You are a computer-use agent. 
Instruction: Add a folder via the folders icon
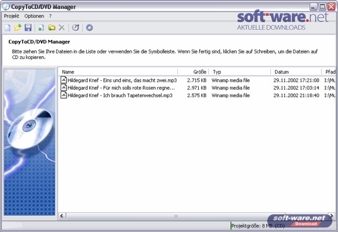pyautogui.click(x=51, y=28)
